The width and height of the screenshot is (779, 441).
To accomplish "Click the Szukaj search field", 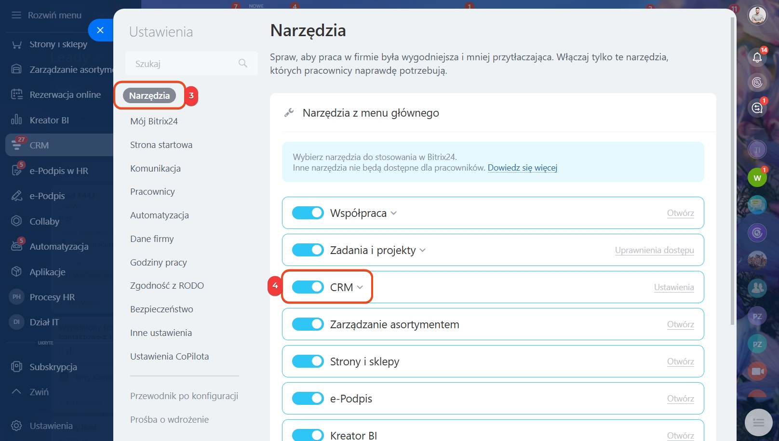I will click(x=191, y=63).
